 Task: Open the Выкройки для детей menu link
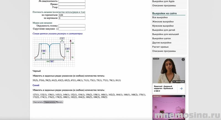coord(164,30)
